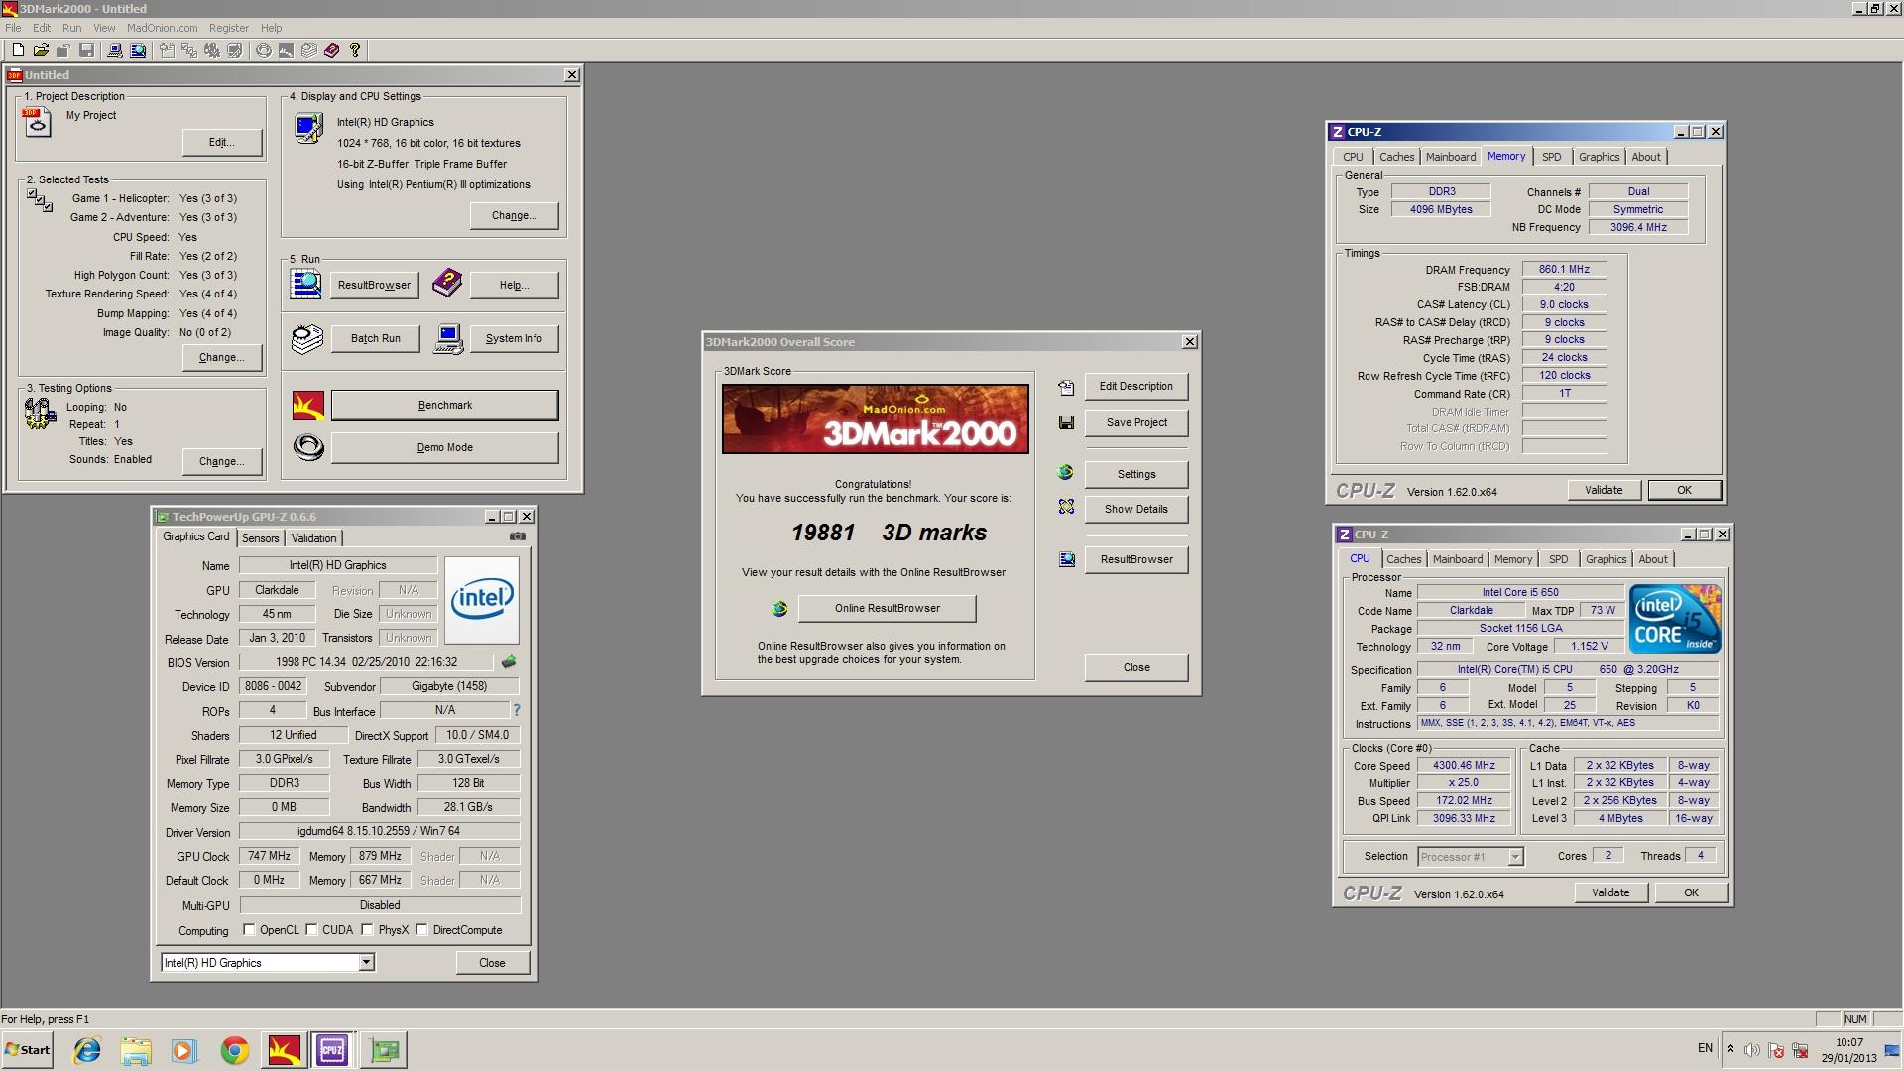Enable the OpenCL checkbox in GPU-Z
The width and height of the screenshot is (1904, 1071).
(x=249, y=930)
